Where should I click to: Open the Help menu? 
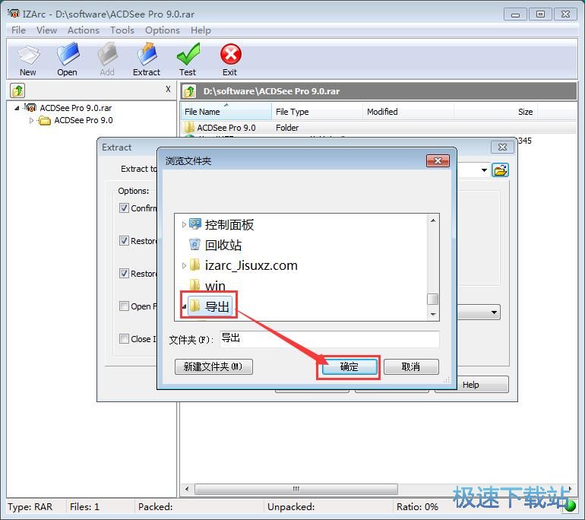(x=201, y=30)
